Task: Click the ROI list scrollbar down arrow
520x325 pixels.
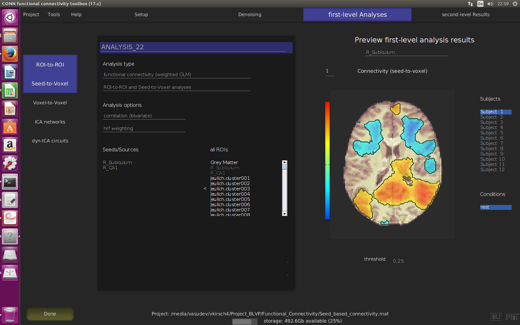Action: tap(284, 214)
